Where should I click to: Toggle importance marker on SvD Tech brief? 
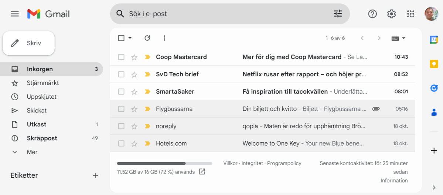(x=147, y=74)
